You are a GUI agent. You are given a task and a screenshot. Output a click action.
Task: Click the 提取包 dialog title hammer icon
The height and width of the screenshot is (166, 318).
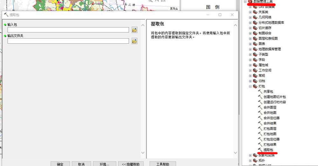tap(6, 15)
